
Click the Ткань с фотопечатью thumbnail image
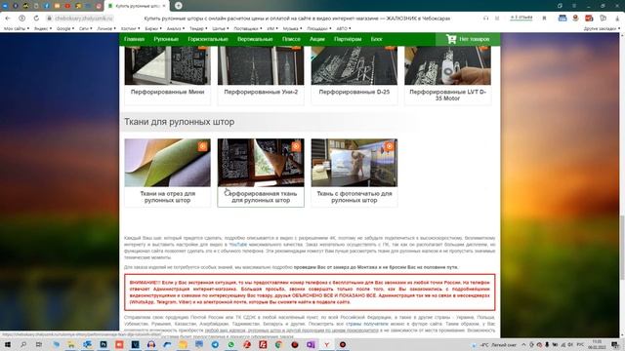(x=354, y=163)
